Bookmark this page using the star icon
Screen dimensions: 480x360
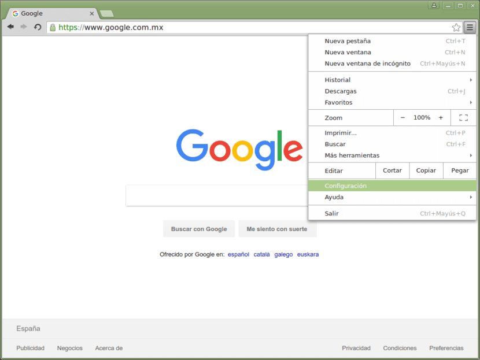(456, 27)
